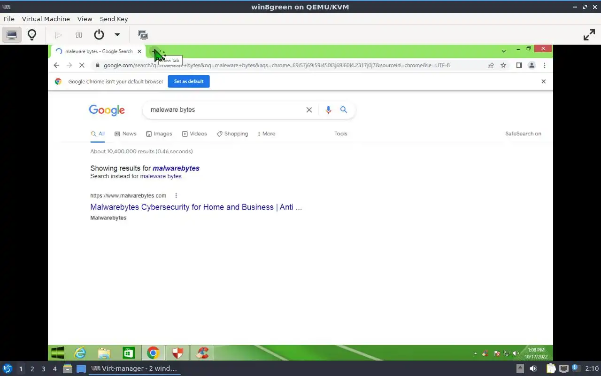Stop loading the page
This screenshot has width=601, height=376.
(81, 65)
